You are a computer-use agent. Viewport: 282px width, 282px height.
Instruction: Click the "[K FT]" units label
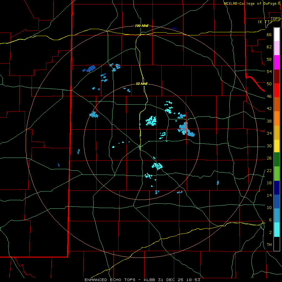tap(265, 22)
